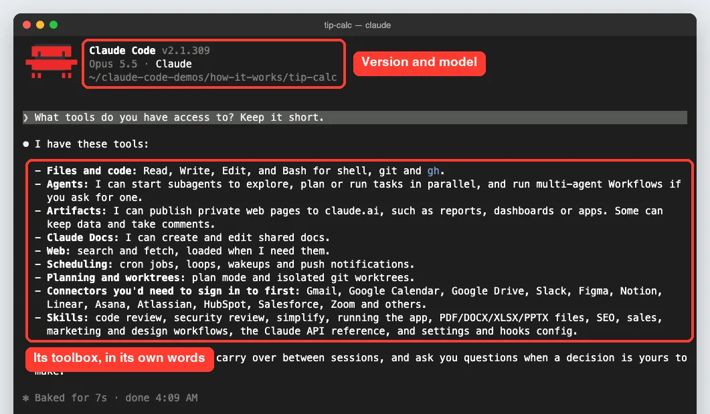Click the 'Files and code:' bold heading
The width and height of the screenshot is (710, 414).
click(x=92, y=171)
